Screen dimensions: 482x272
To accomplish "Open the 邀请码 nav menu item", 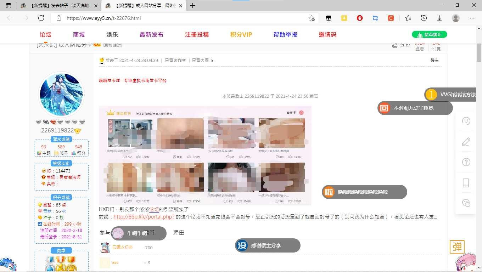I will click(327, 34).
